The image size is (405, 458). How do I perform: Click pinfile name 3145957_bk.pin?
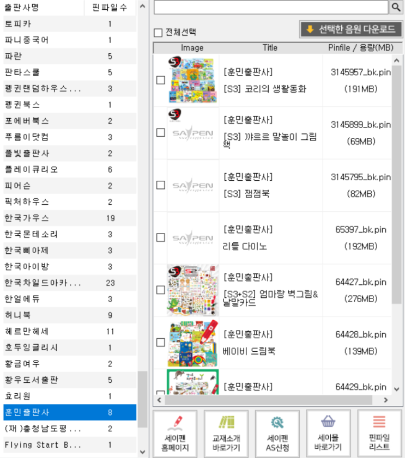coord(360,72)
